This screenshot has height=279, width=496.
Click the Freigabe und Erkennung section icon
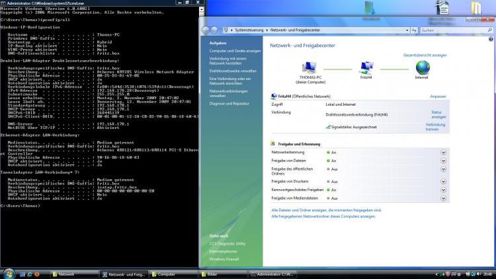(x=273, y=143)
